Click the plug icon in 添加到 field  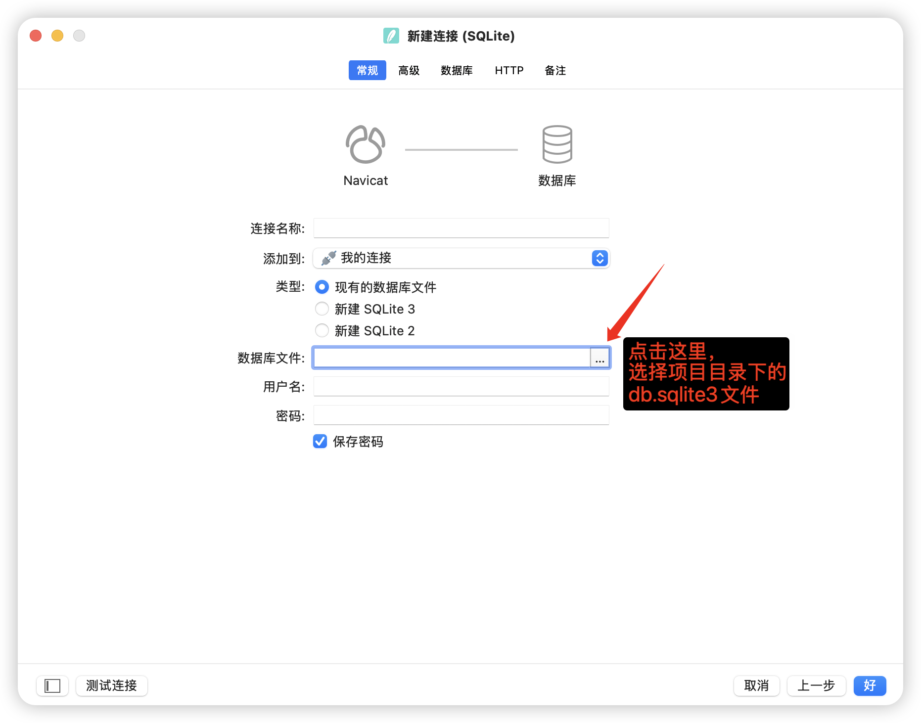point(328,258)
